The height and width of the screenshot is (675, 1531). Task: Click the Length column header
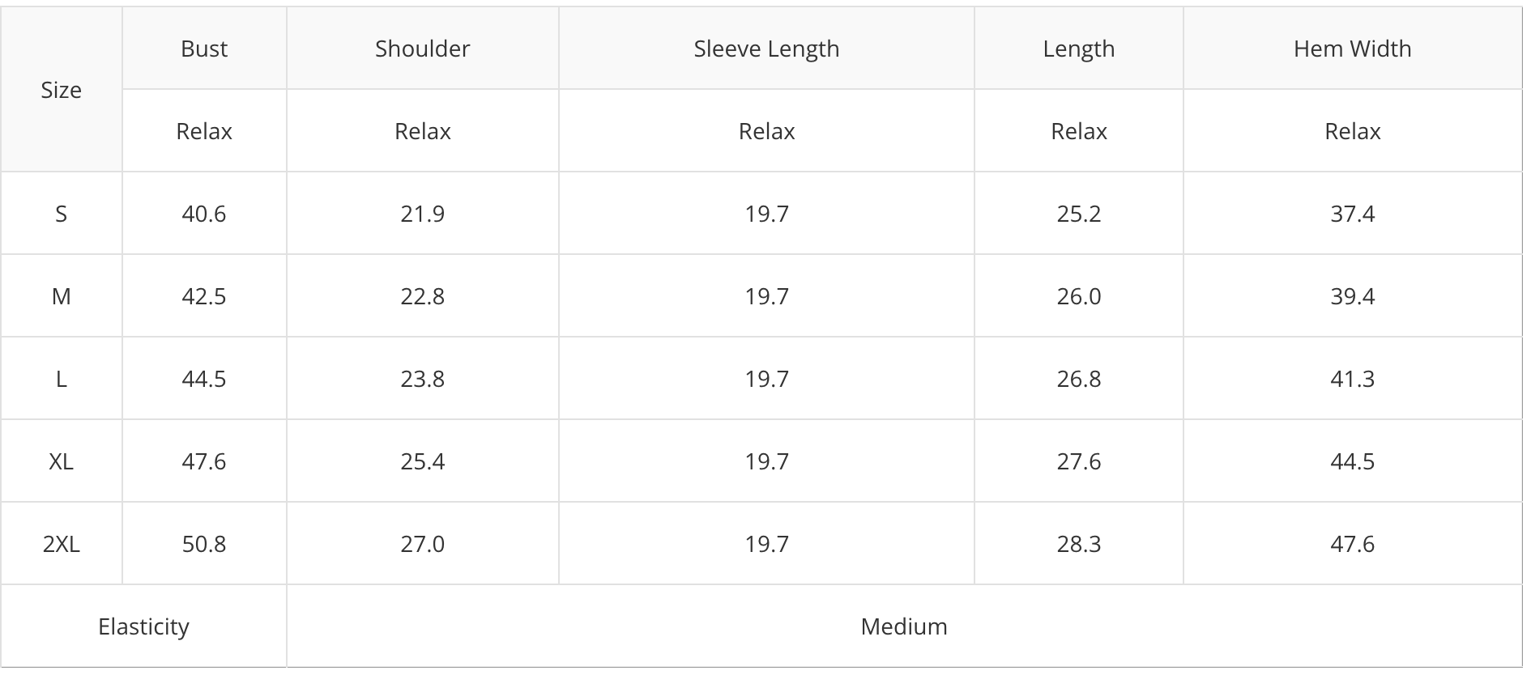click(1078, 49)
